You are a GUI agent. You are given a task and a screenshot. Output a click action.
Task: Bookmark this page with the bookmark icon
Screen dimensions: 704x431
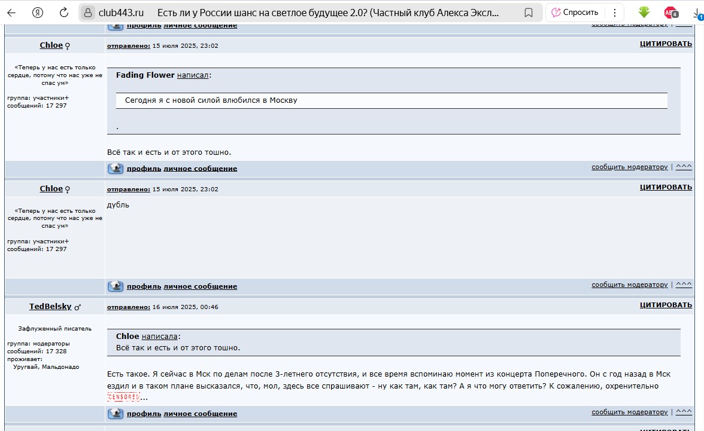click(529, 13)
